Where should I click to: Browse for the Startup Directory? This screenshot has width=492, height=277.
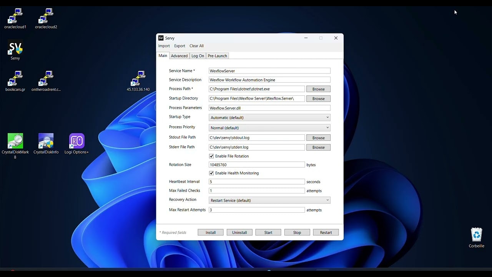pos(318,99)
